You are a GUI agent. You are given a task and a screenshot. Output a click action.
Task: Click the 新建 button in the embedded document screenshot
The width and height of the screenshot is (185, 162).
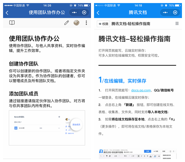[x=164, y=151]
